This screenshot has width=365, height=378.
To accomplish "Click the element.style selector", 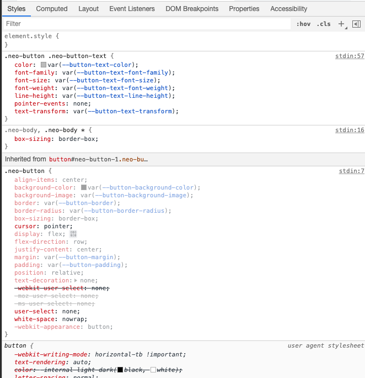I will coord(28,36).
